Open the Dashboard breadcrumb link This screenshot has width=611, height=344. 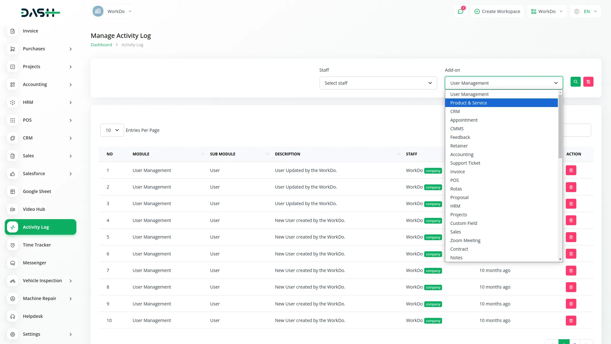click(x=101, y=45)
